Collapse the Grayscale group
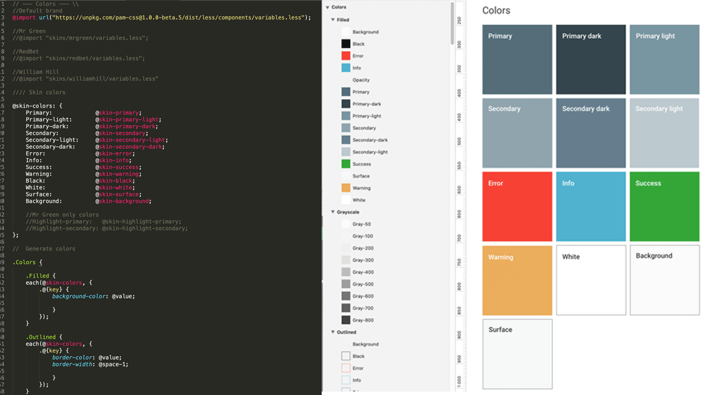 [333, 212]
